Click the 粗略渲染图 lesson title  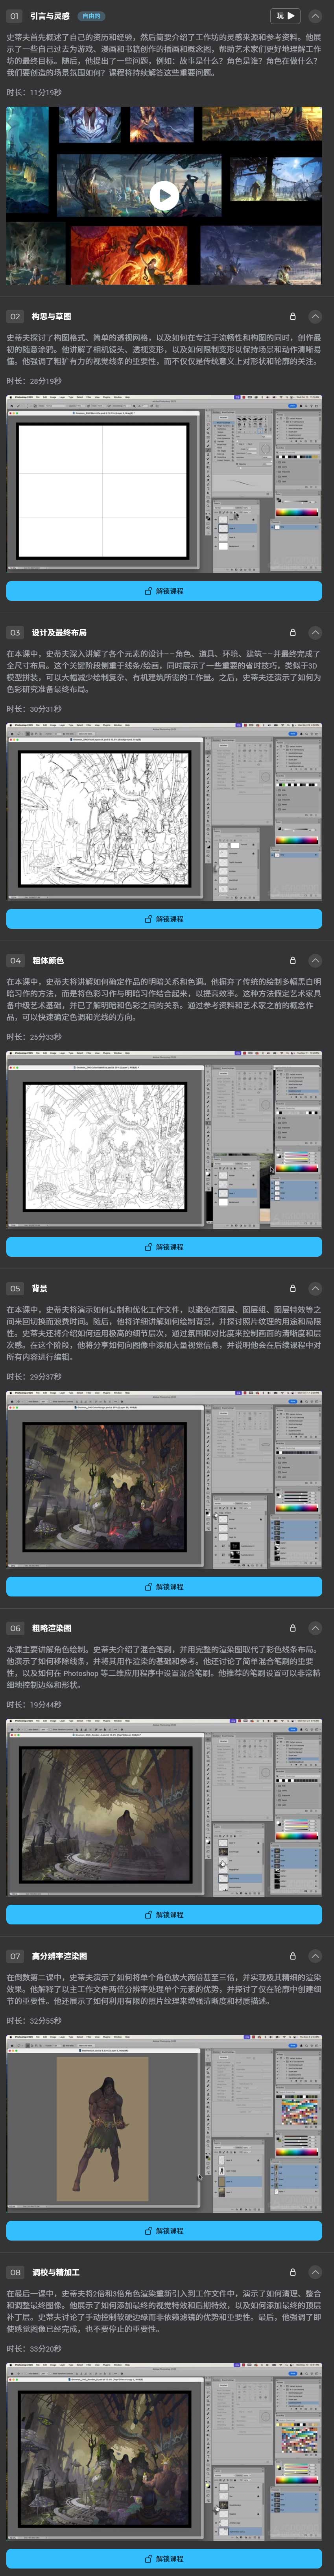click(51, 1628)
